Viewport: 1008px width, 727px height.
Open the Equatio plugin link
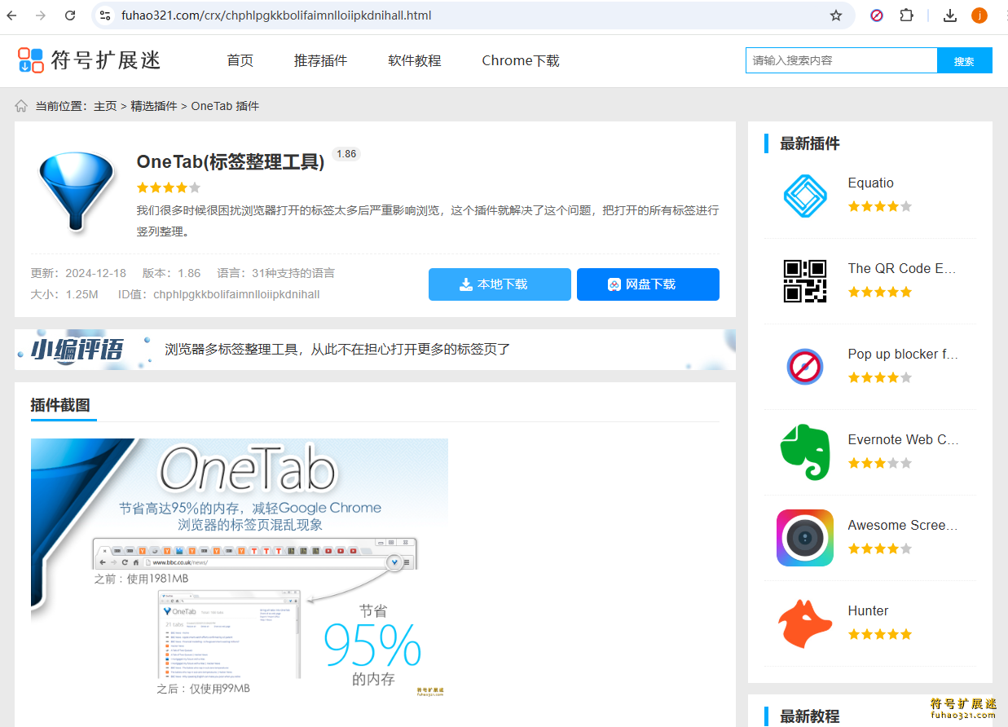coord(870,183)
